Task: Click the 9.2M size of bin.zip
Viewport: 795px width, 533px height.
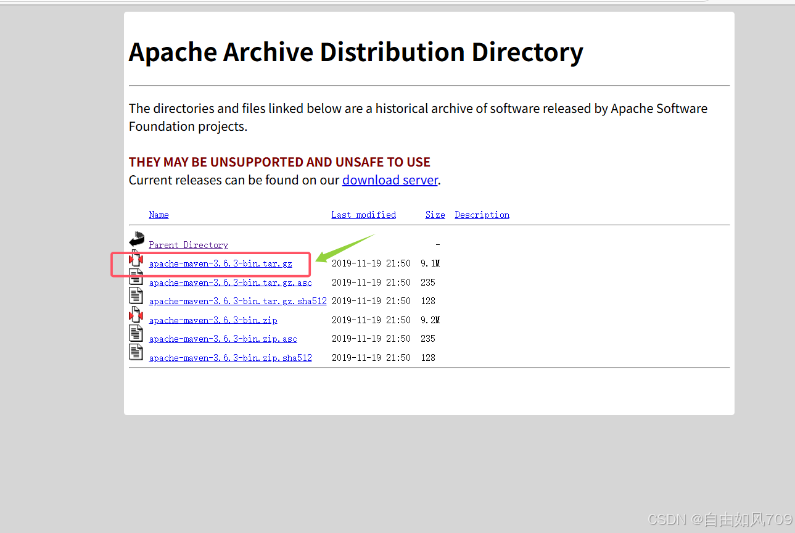Action: [x=430, y=320]
